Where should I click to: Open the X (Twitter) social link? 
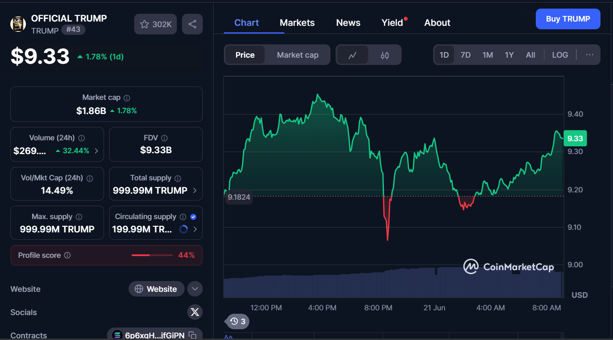[x=195, y=312]
